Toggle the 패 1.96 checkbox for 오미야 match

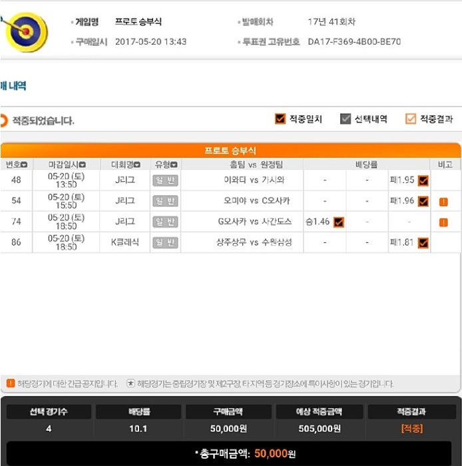click(423, 202)
